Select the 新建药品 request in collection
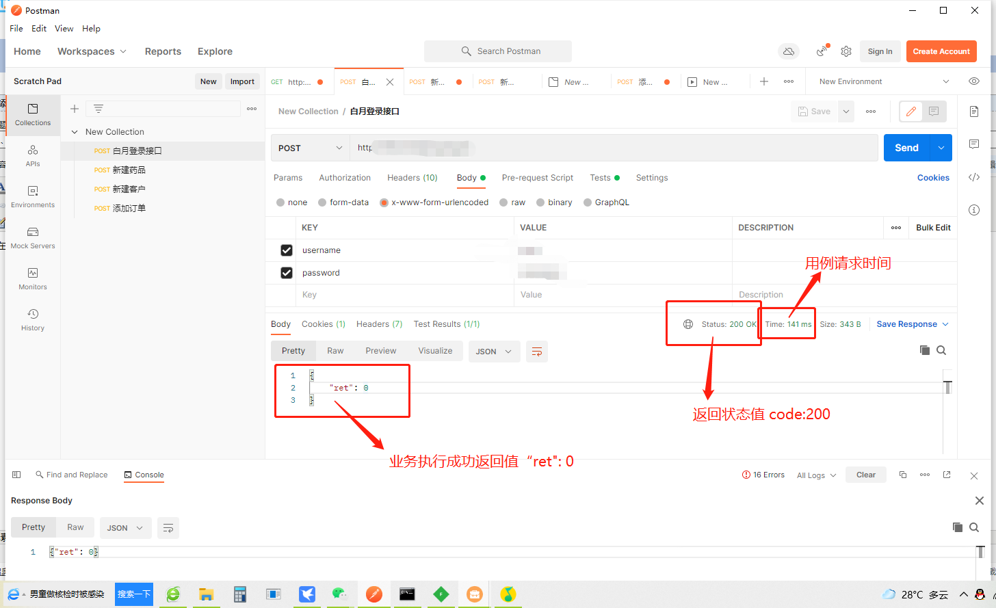The width and height of the screenshot is (996, 608). coord(129,170)
